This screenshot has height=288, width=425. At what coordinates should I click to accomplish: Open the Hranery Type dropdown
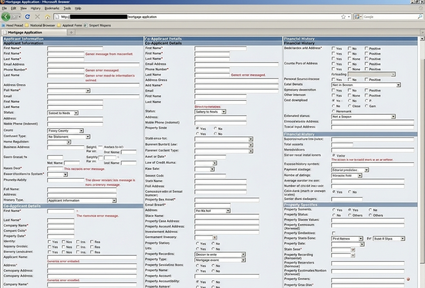pos(114,201)
